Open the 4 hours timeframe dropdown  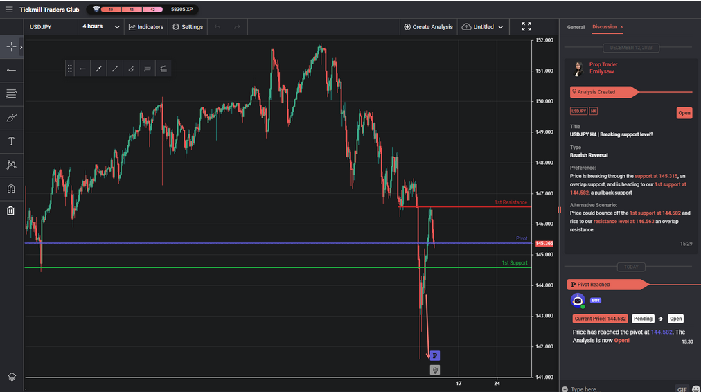tap(100, 27)
